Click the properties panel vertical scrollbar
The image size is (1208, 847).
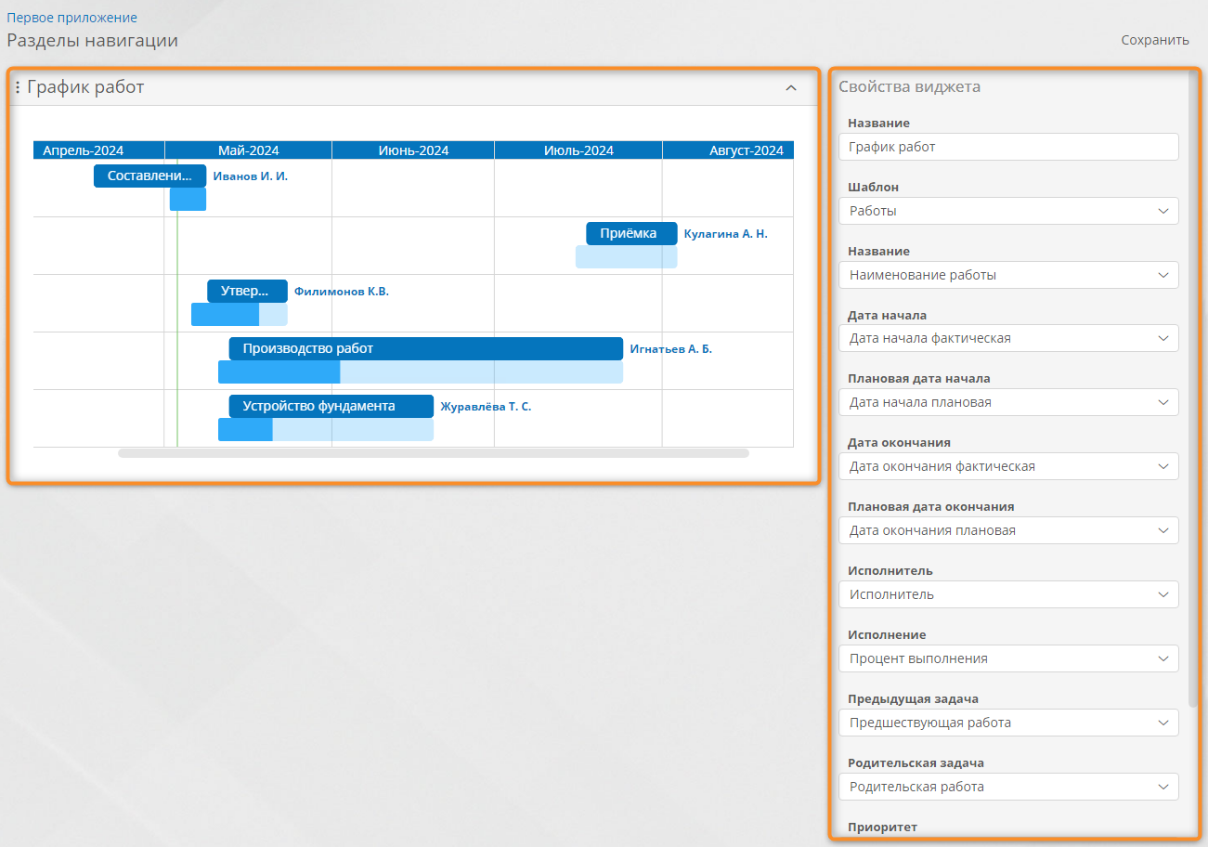[x=1193, y=390]
